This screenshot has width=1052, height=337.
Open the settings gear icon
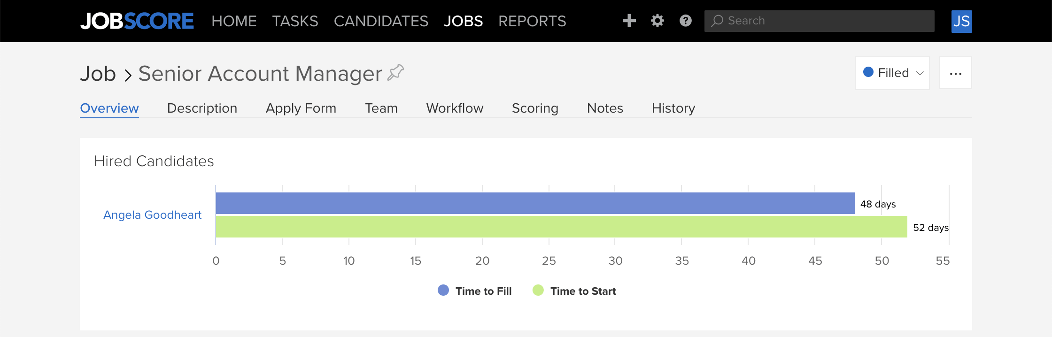[x=657, y=21]
